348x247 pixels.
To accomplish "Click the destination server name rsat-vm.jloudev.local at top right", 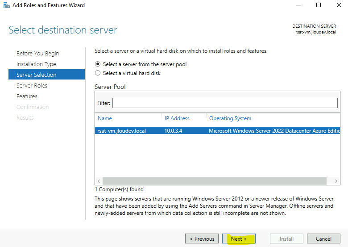I will click(315, 32).
